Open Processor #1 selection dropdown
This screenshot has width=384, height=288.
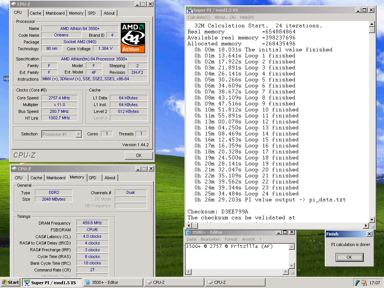(x=79, y=134)
